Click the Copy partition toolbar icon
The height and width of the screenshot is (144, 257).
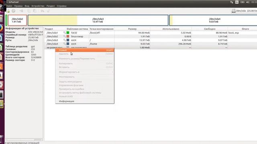[x=29, y=11]
